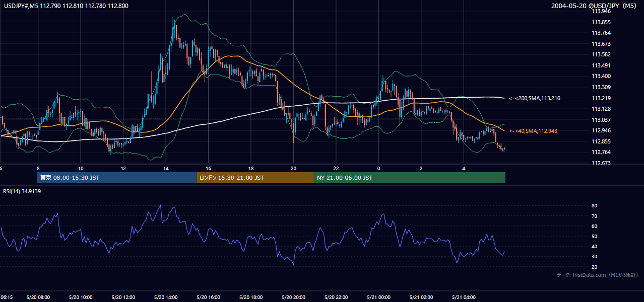
Task: Click price scale value 112.855
Action: point(601,141)
